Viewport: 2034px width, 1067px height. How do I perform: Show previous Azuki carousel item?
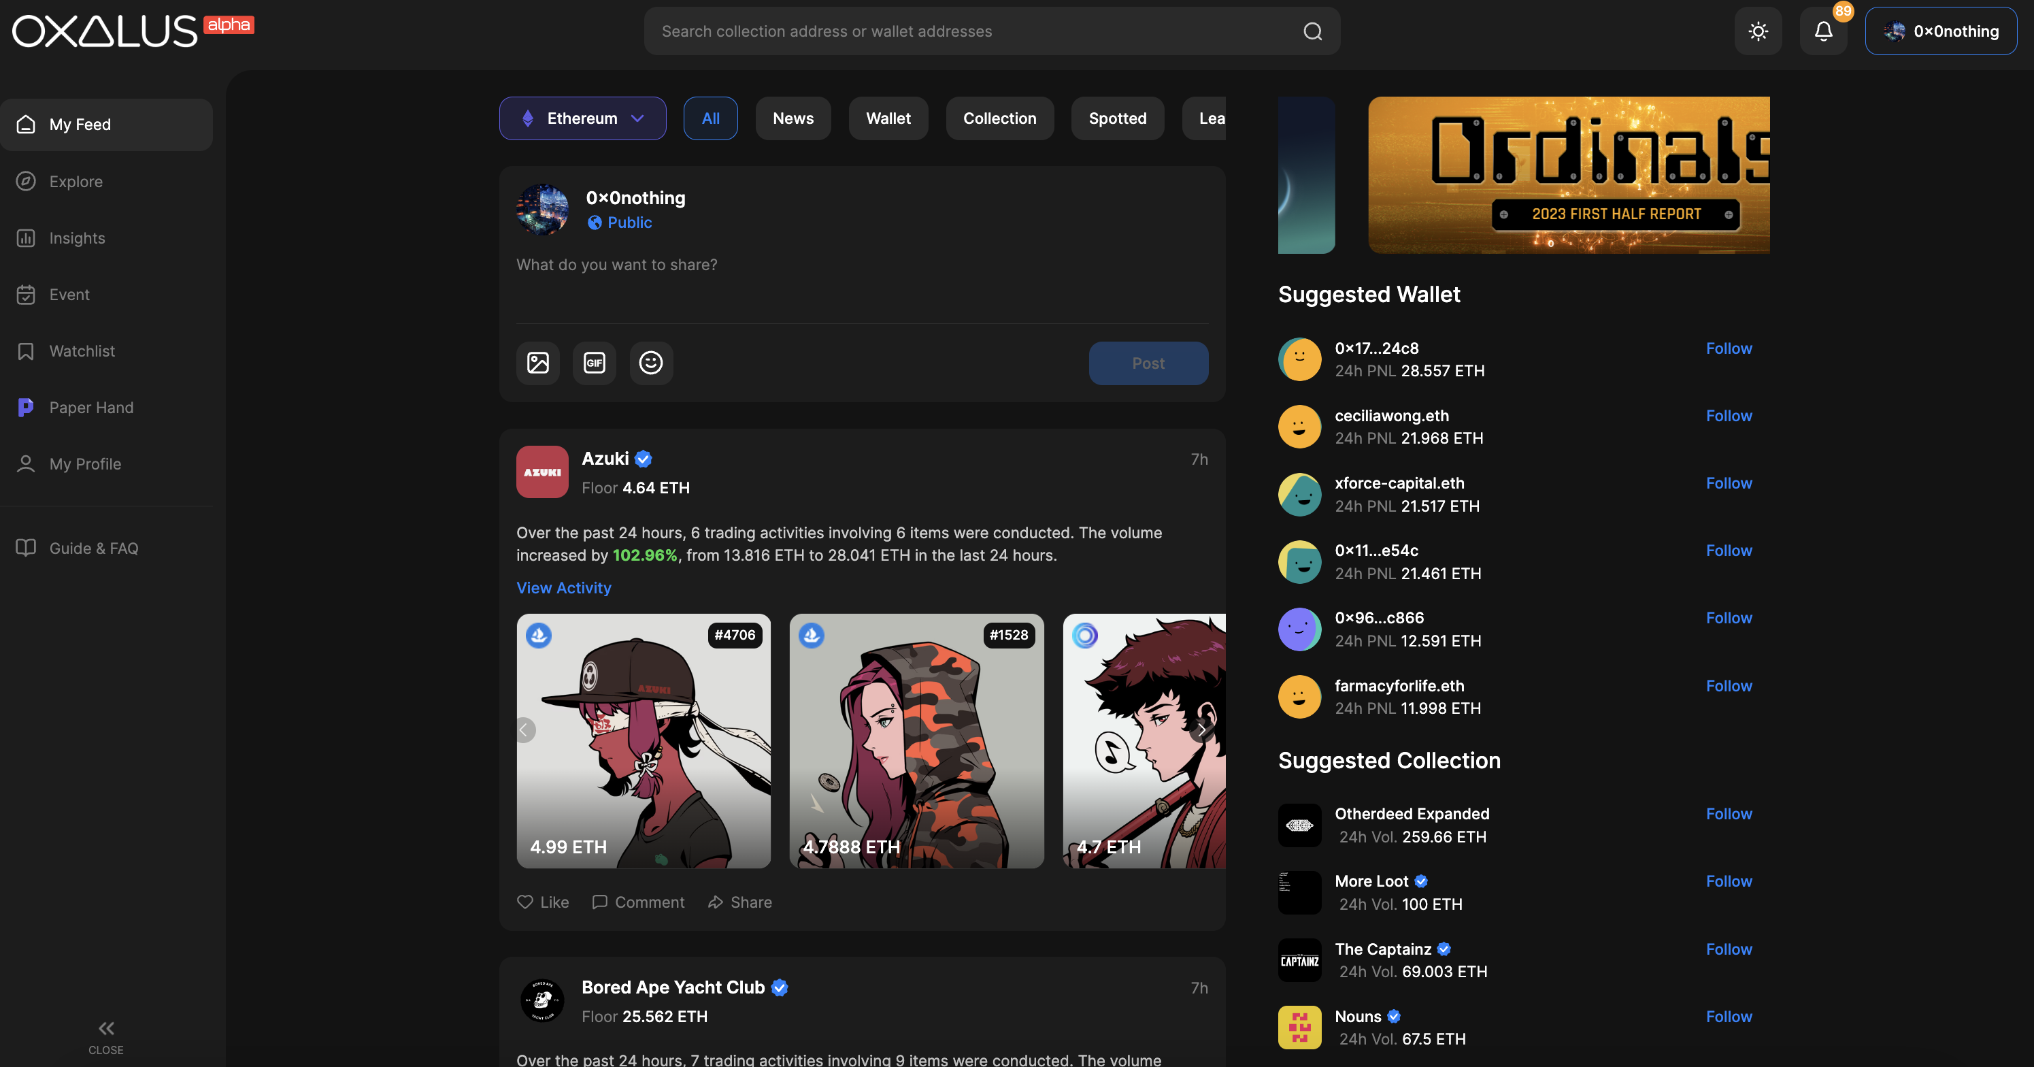coord(524,731)
